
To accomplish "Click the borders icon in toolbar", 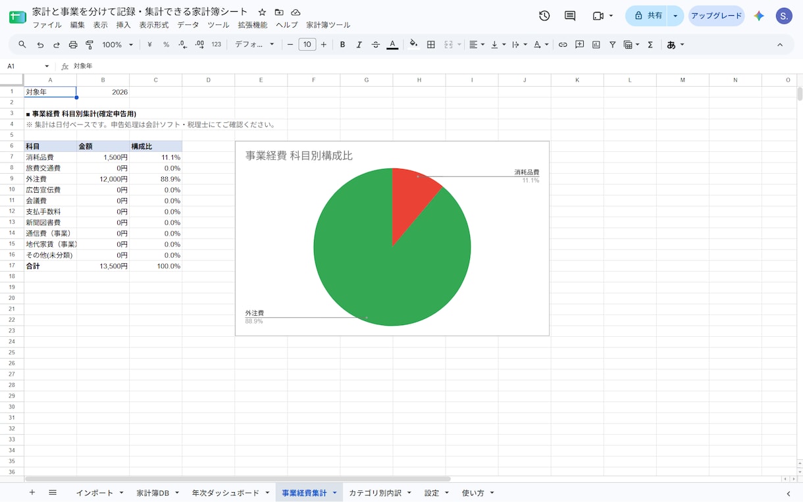I will [x=431, y=45].
